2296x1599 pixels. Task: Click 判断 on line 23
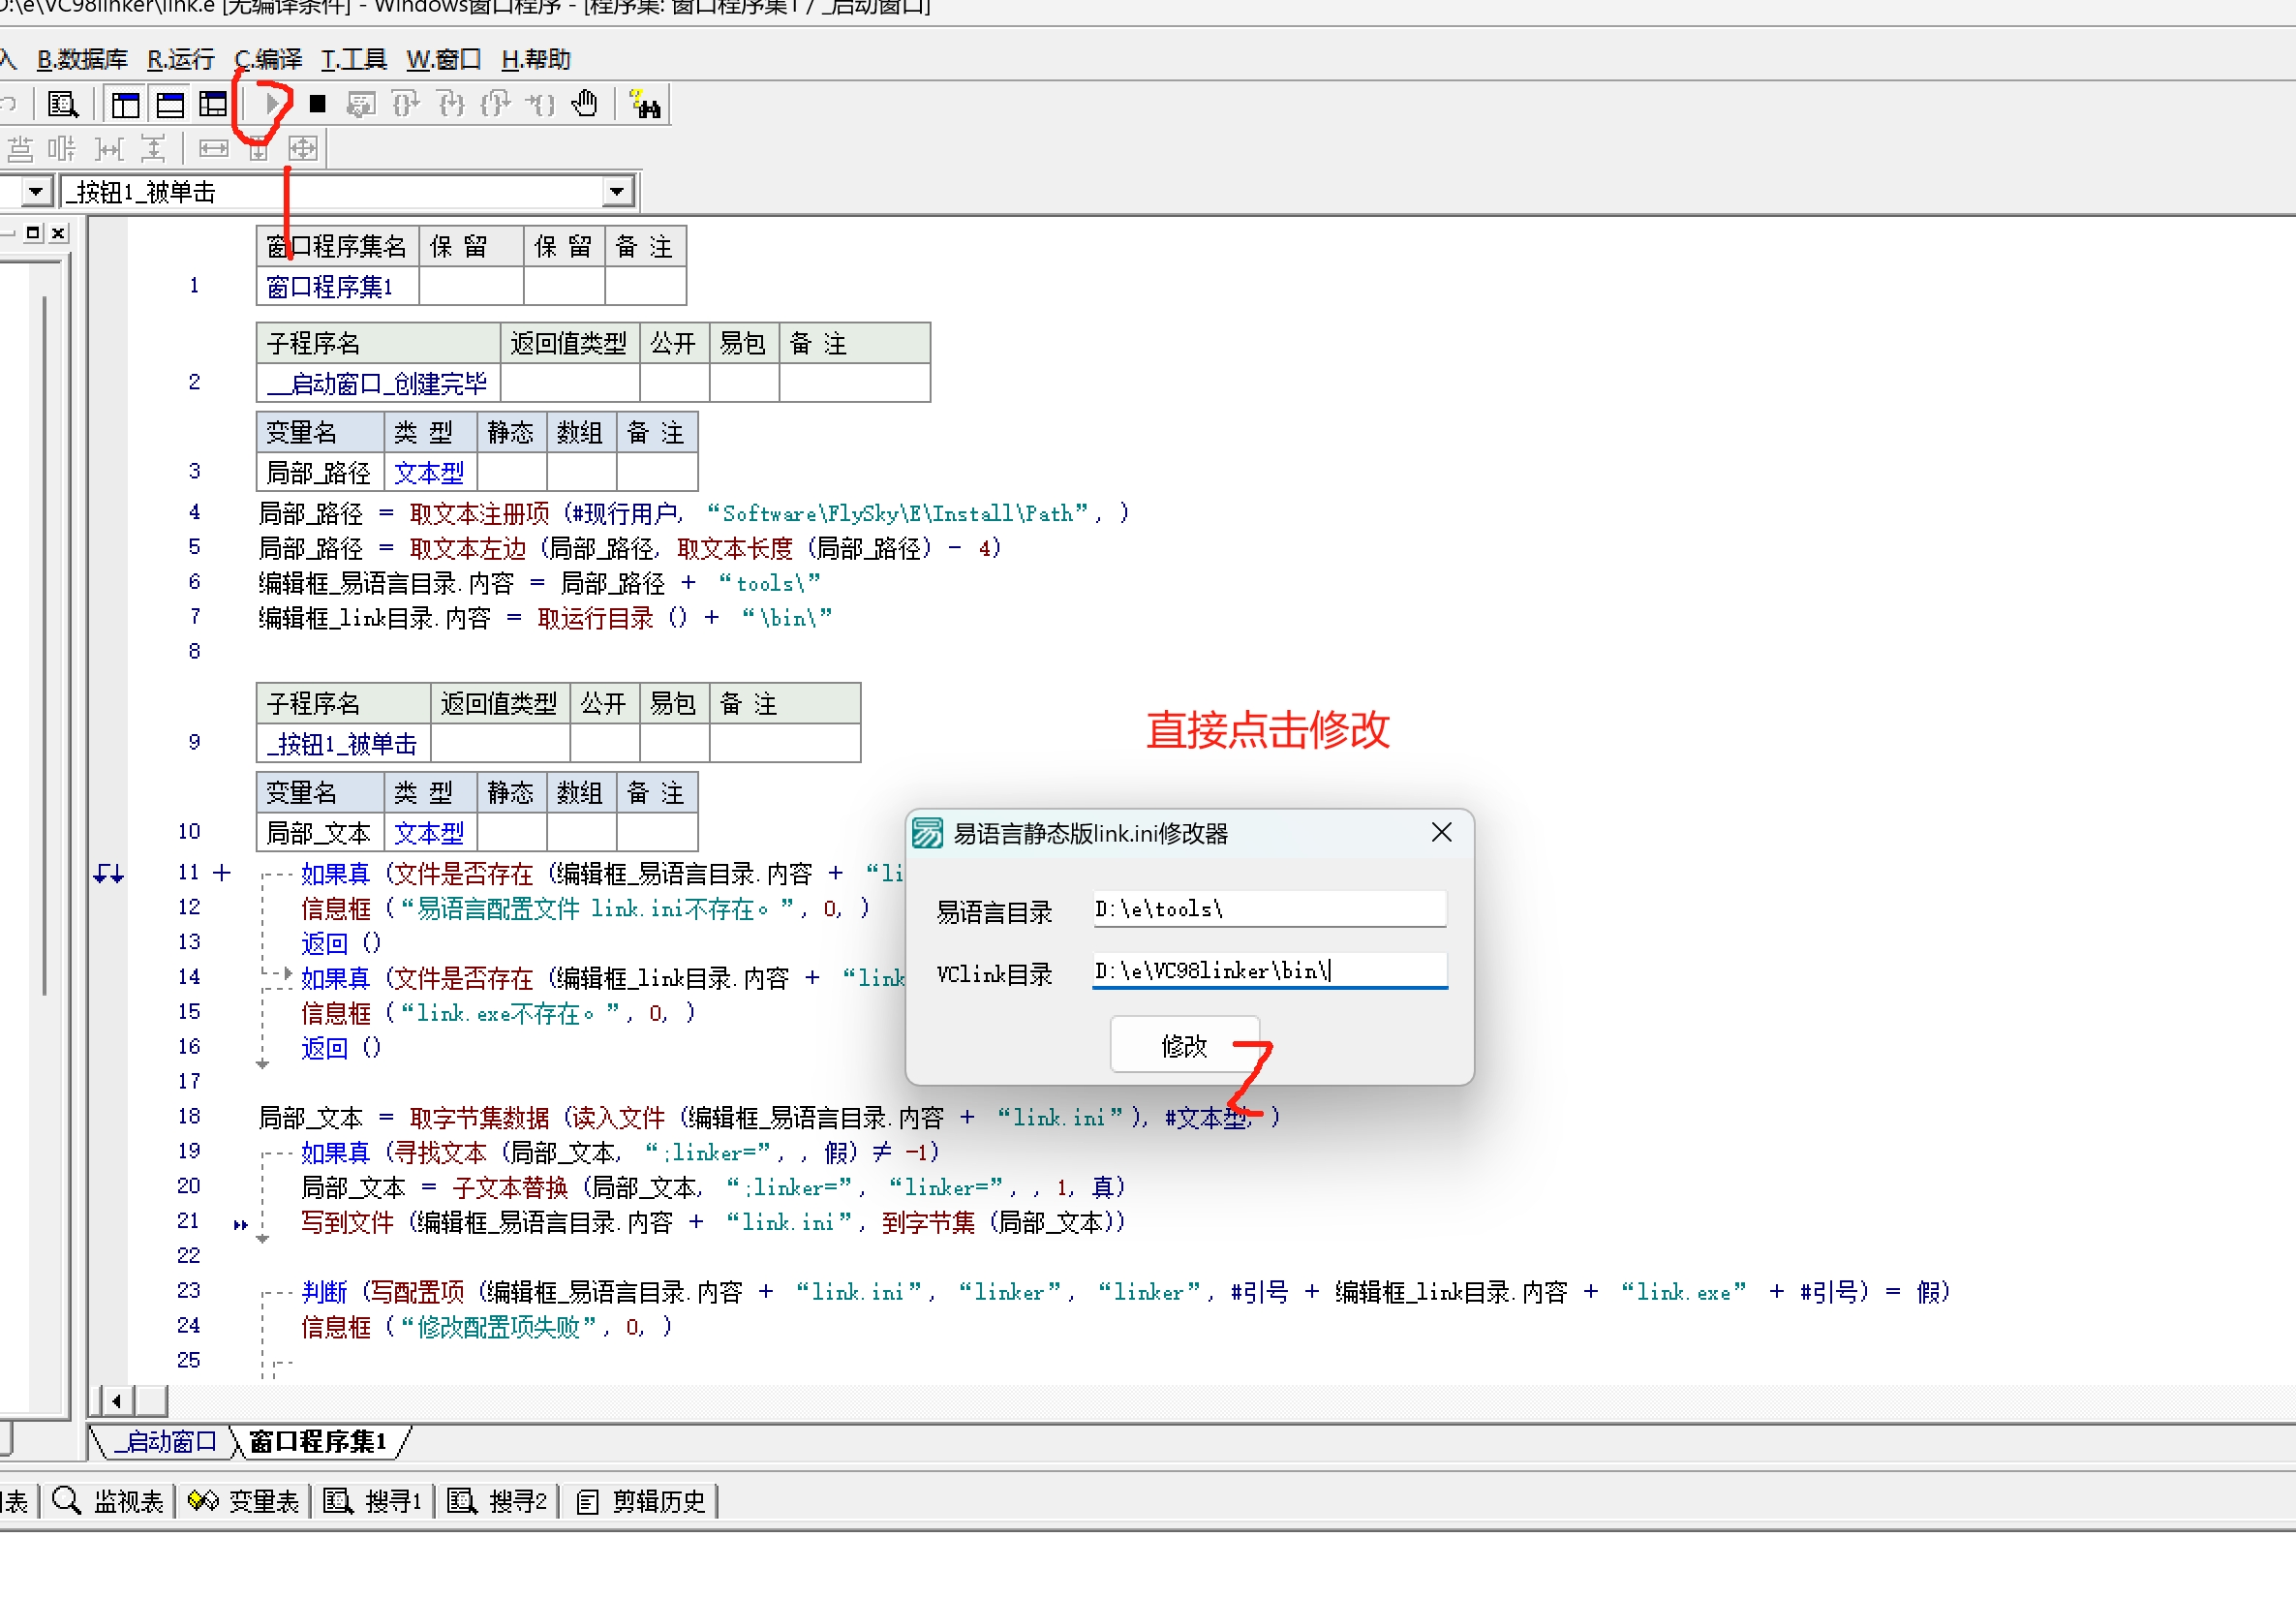(x=325, y=1292)
